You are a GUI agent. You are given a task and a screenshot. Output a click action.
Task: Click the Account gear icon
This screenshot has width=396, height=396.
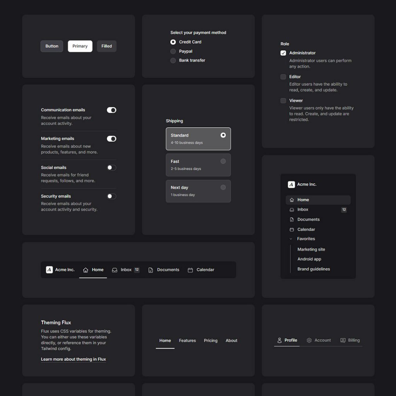(x=309, y=340)
